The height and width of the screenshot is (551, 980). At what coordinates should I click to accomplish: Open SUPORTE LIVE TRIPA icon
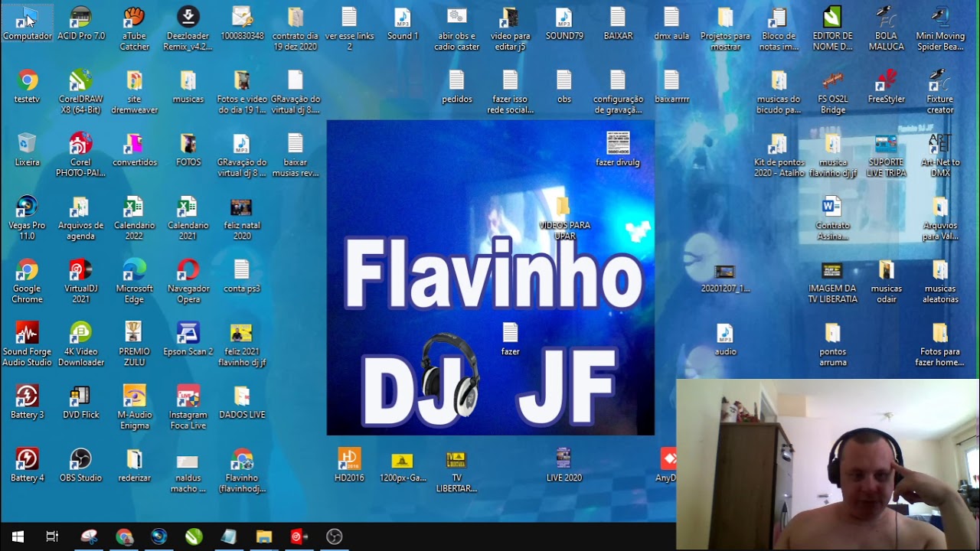click(x=886, y=155)
